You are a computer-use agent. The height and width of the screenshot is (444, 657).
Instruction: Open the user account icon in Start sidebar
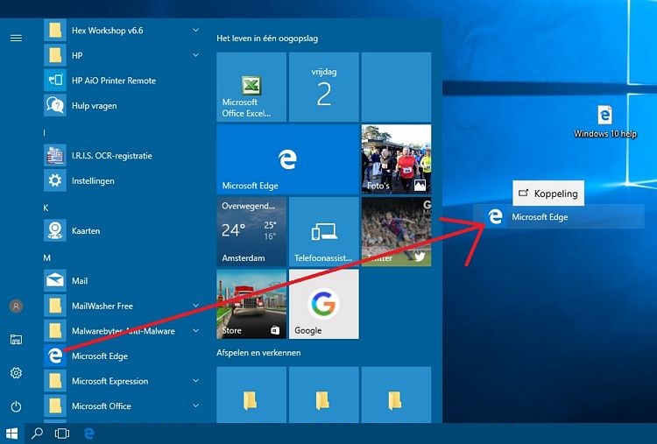coord(16,307)
